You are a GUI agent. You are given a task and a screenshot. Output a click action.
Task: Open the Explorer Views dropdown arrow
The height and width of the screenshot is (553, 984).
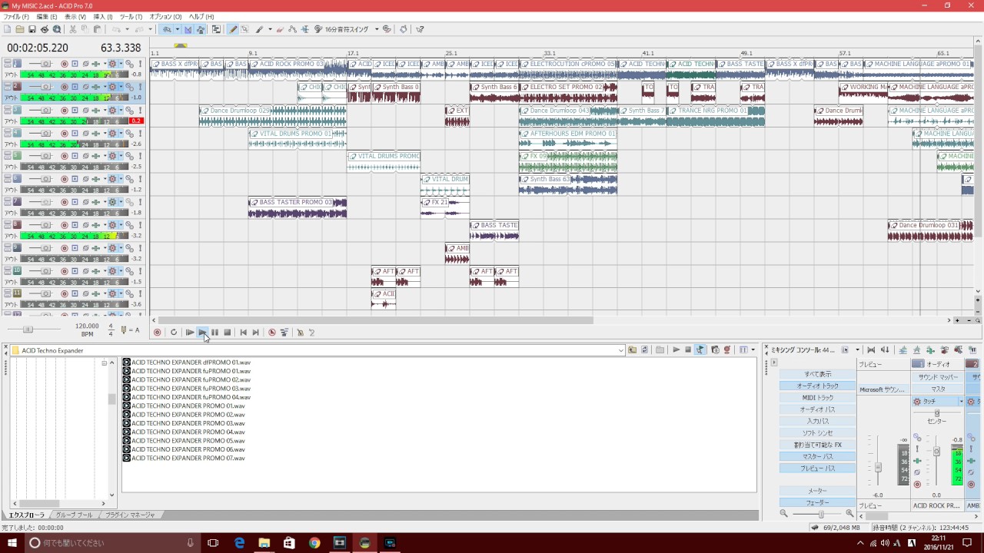[753, 349]
